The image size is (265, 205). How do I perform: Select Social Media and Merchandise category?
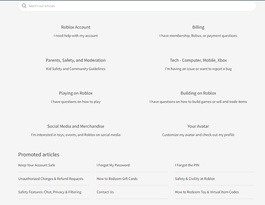click(x=76, y=126)
